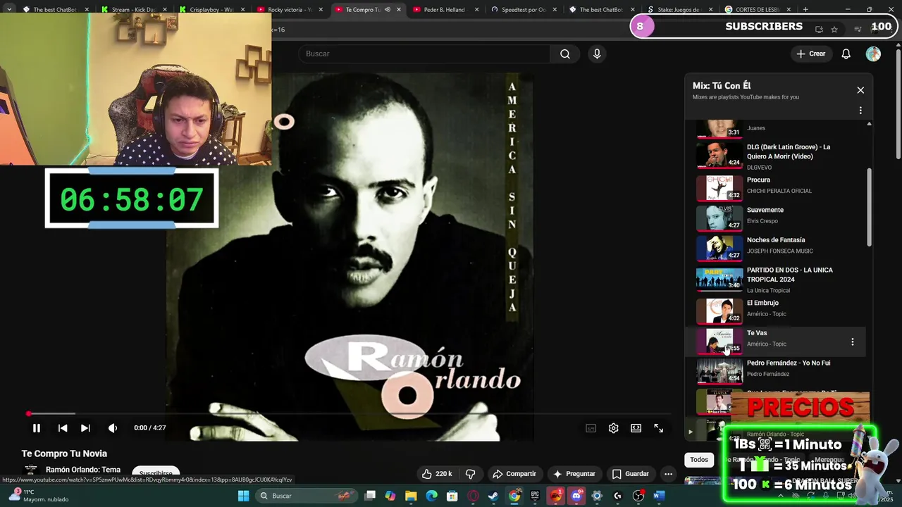Viewport: 902px width, 507px height.
Task: Enter fullscreen video mode
Action: pos(659,428)
